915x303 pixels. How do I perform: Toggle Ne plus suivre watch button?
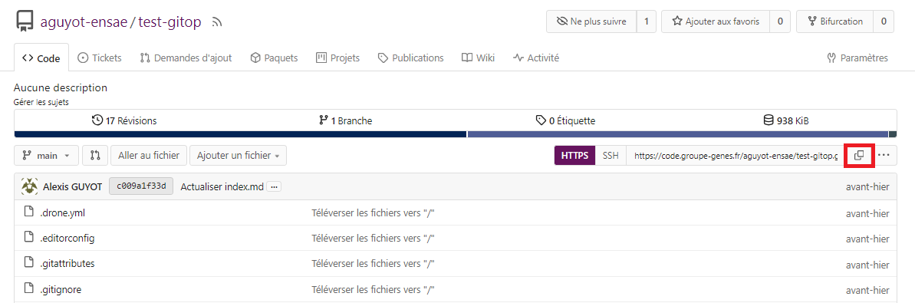(591, 21)
